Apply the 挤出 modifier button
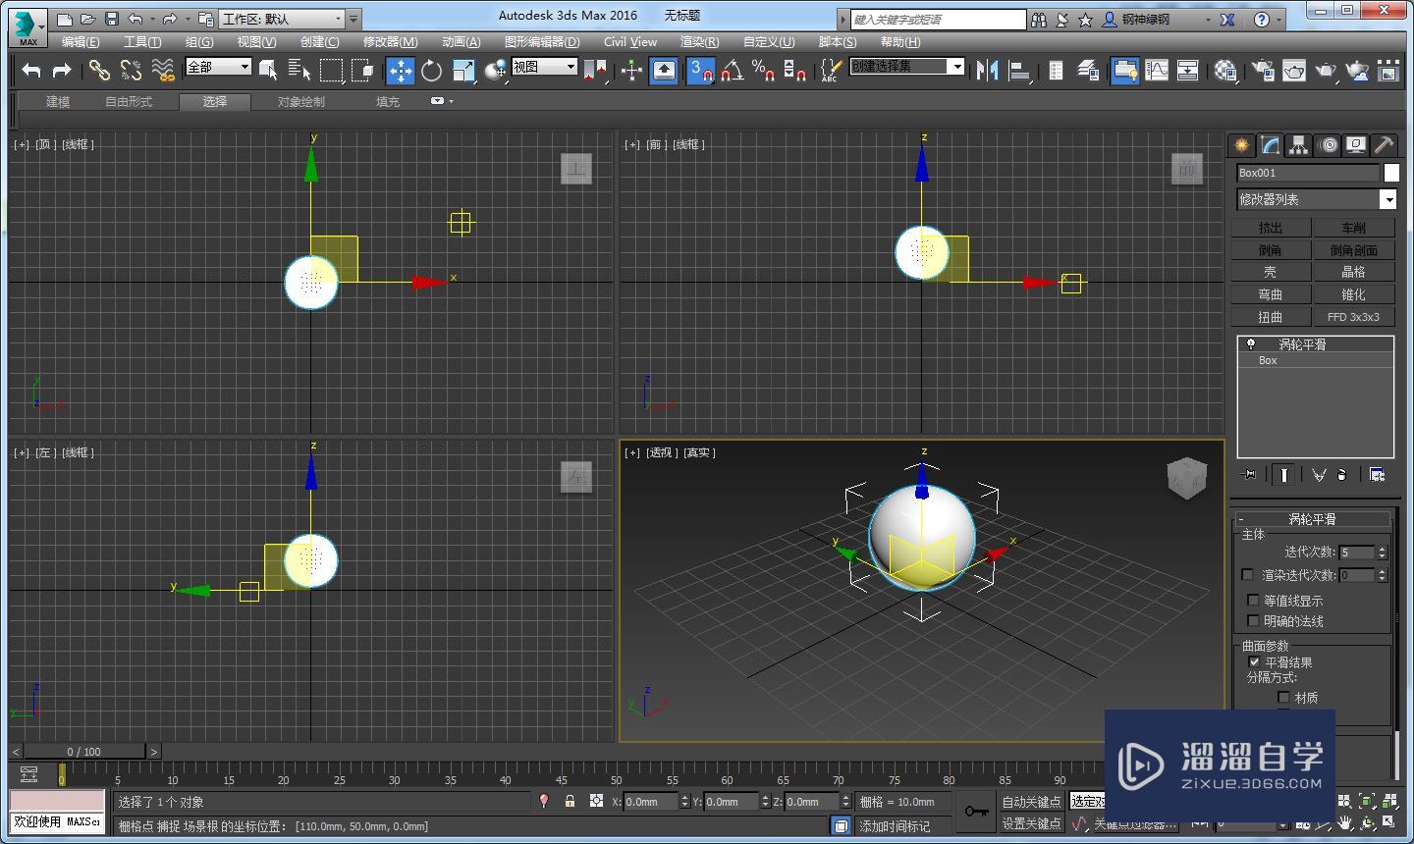The width and height of the screenshot is (1414, 844). [1271, 228]
